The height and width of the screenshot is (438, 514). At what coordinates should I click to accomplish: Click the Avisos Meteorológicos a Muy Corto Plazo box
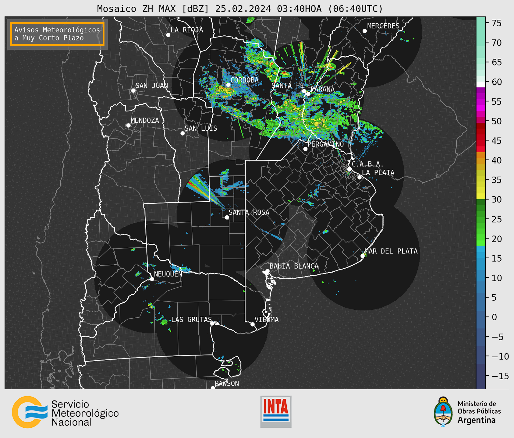pyautogui.click(x=57, y=34)
